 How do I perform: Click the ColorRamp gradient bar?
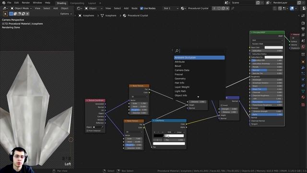click(x=169, y=136)
